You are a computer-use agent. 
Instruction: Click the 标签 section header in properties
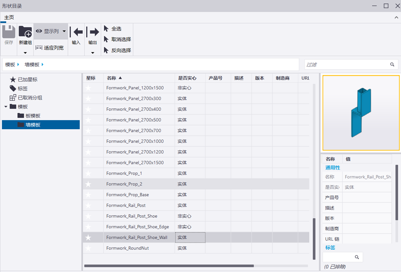[330, 247]
